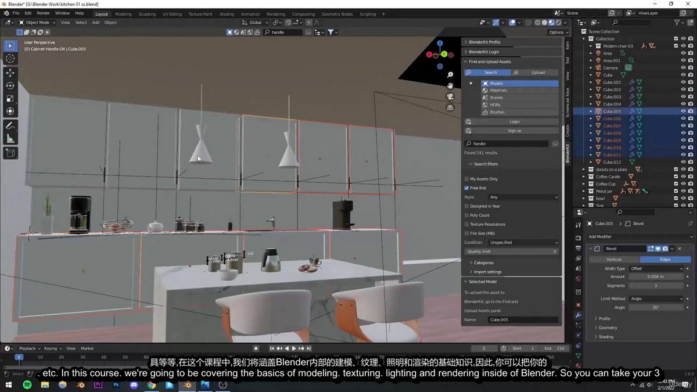The image size is (697, 392).
Task: Enable the My Assets Only checkbox
Action: (x=466, y=179)
